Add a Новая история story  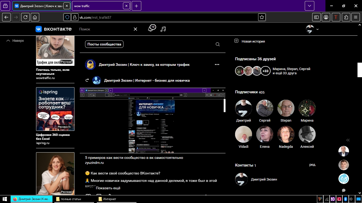[250, 41]
